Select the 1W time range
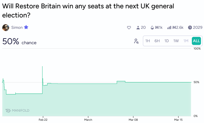The height and width of the screenshot is (123, 204). point(176,41)
